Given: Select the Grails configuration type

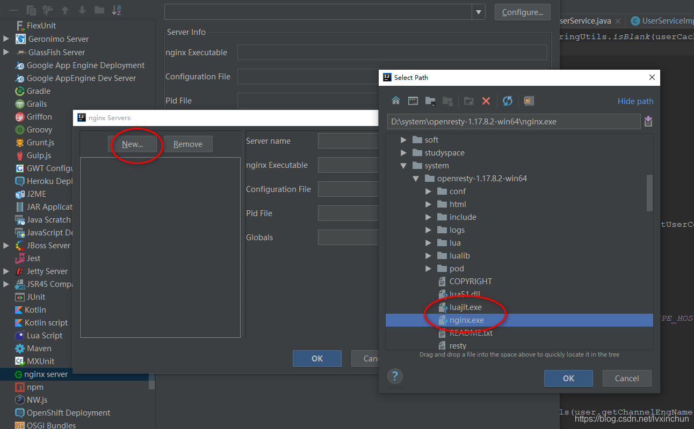Looking at the screenshot, I should pyautogui.click(x=31, y=104).
